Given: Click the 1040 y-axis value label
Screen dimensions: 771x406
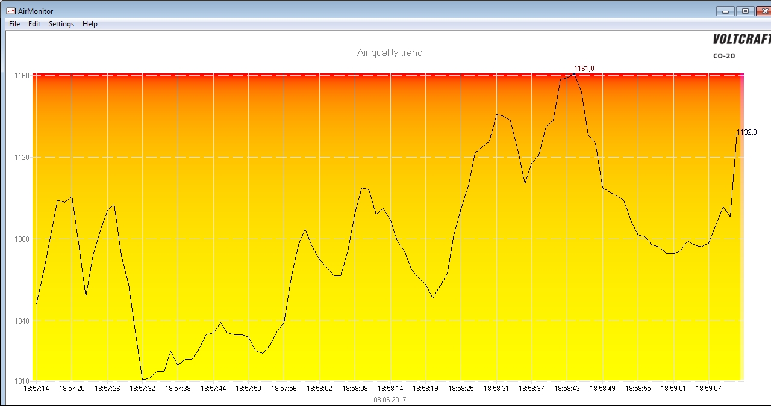Looking at the screenshot, I should coord(22,321).
